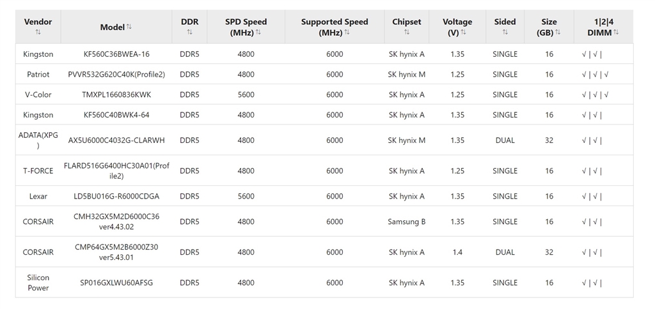Click V-Color TMXPL1660836KWK model entry
This screenshot has height=309, width=655.
point(116,94)
